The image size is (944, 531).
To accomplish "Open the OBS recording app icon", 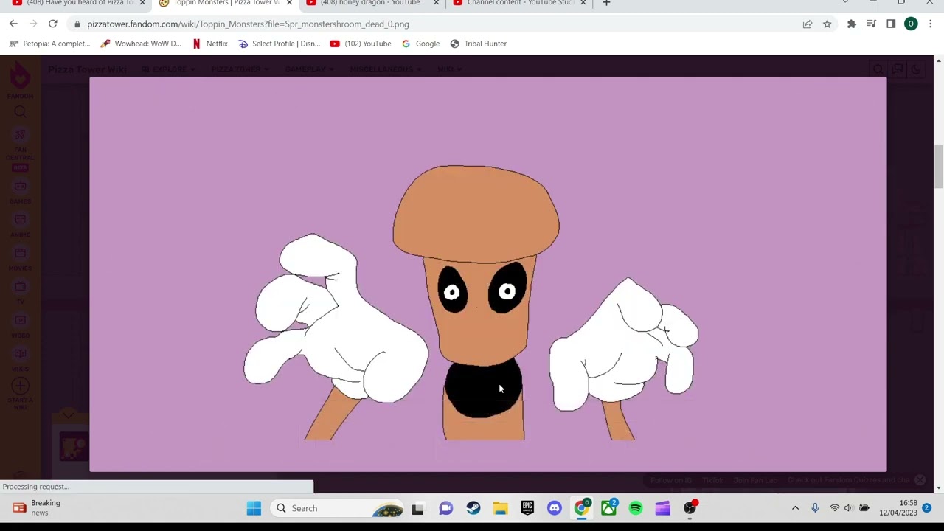I will coord(690,508).
